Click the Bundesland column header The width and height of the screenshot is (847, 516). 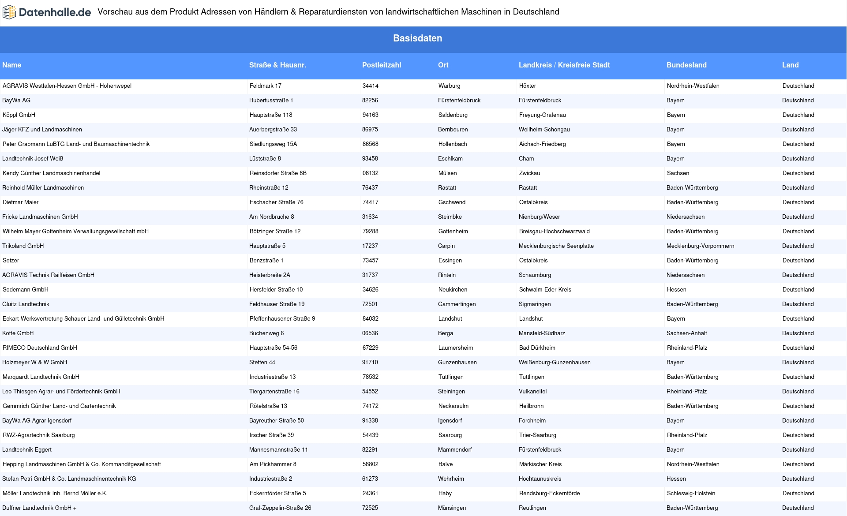[686, 65]
